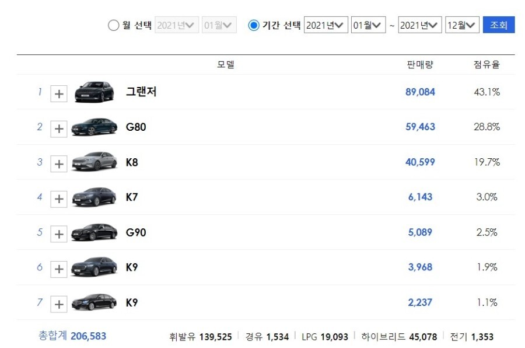525x348 pixels.
Task: Click the rank 6 K9 car thumbnail
Action: tap(94, 267)
